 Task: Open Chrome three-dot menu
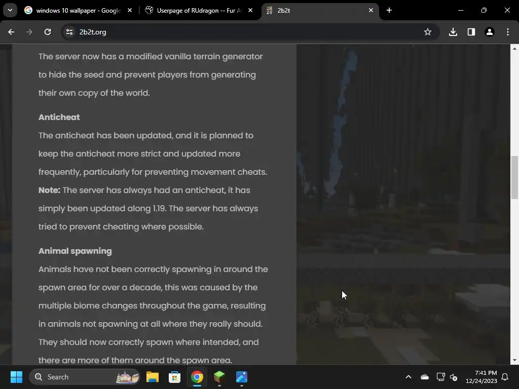[508, 32]
